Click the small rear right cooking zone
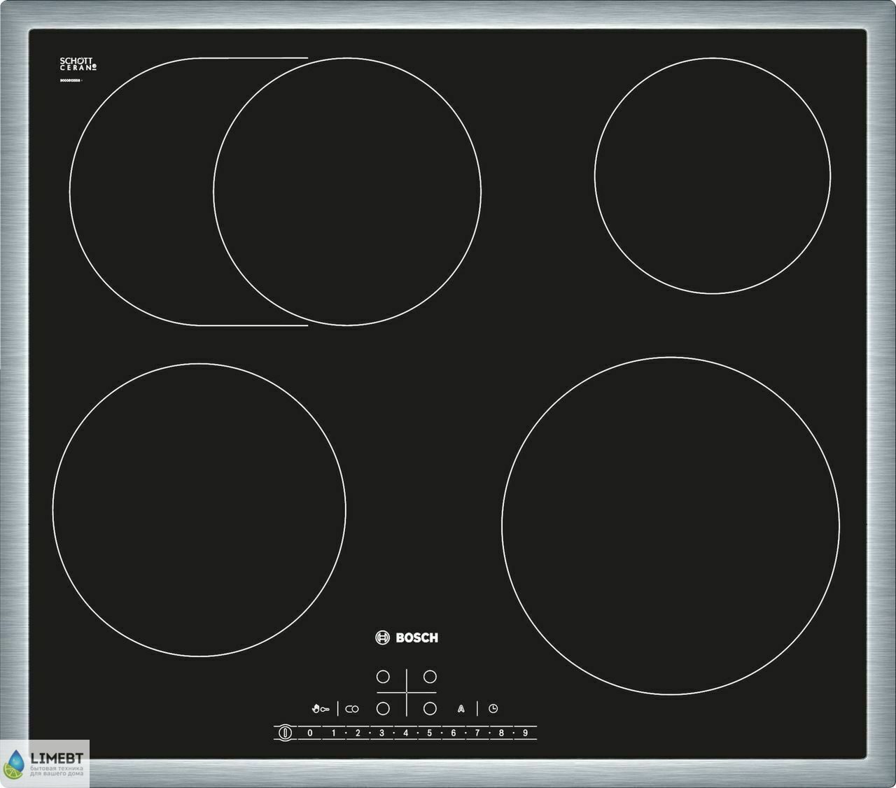Screen dimensions: 896x788 [x=713, y=175]
